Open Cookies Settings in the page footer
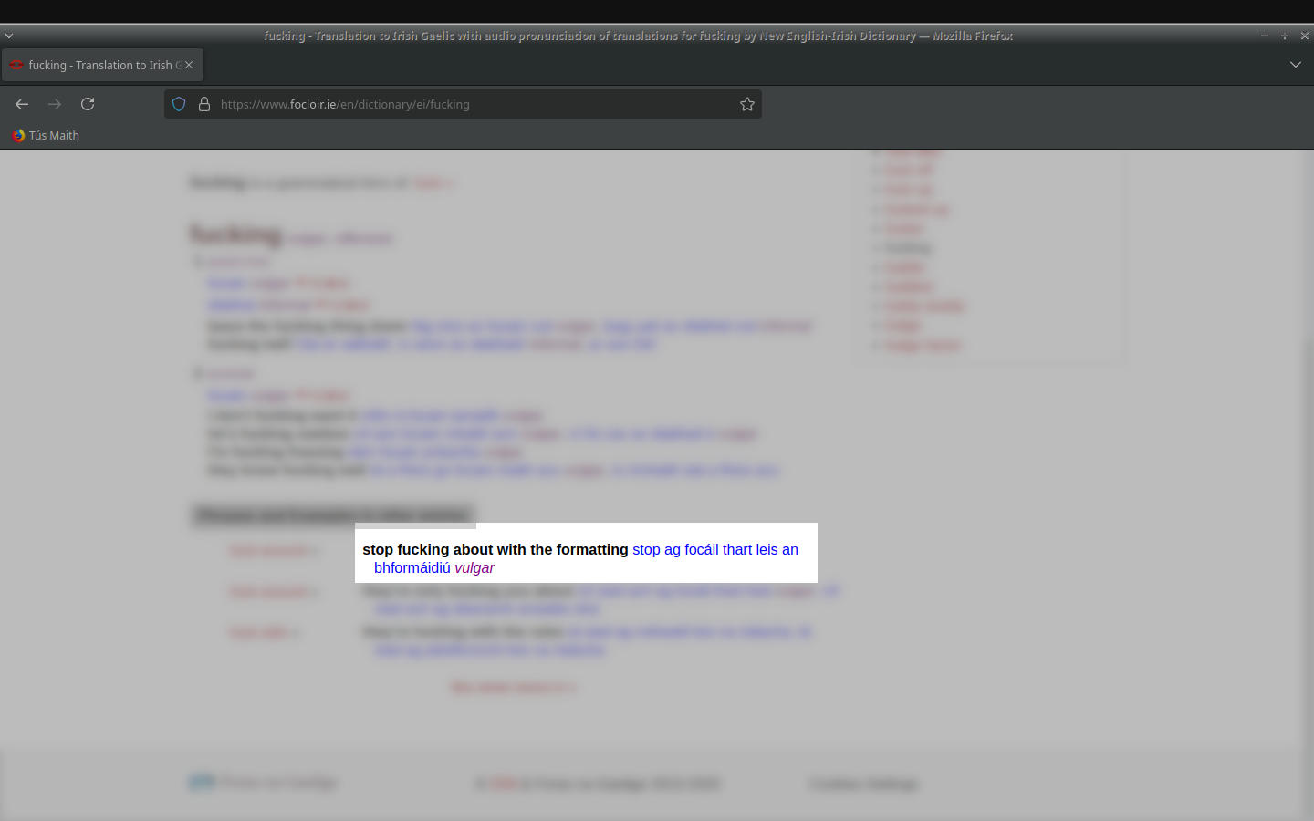 863,784
